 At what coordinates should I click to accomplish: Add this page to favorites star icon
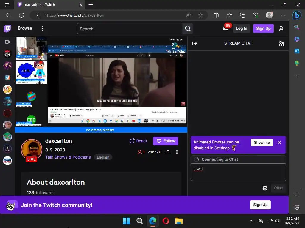[200, 15]
